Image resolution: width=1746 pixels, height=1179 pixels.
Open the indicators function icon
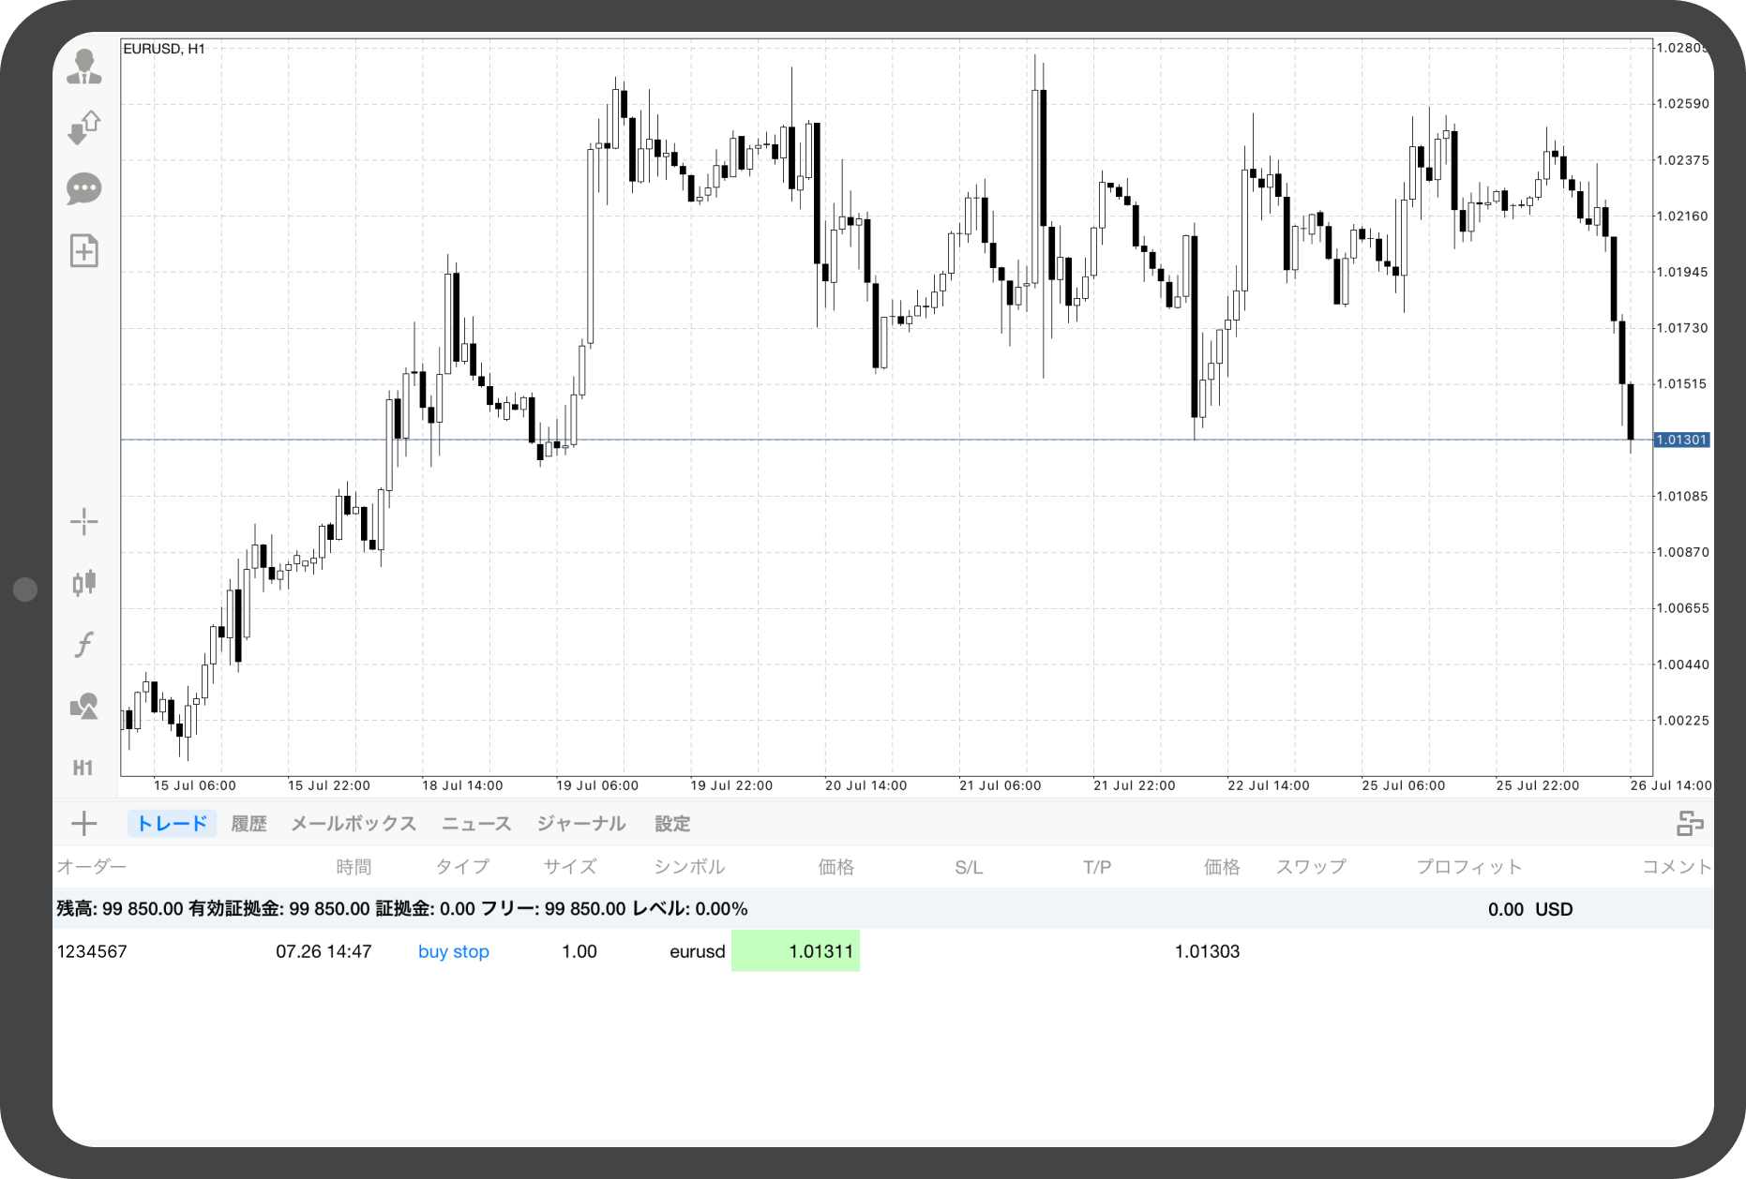pos(84,645)
